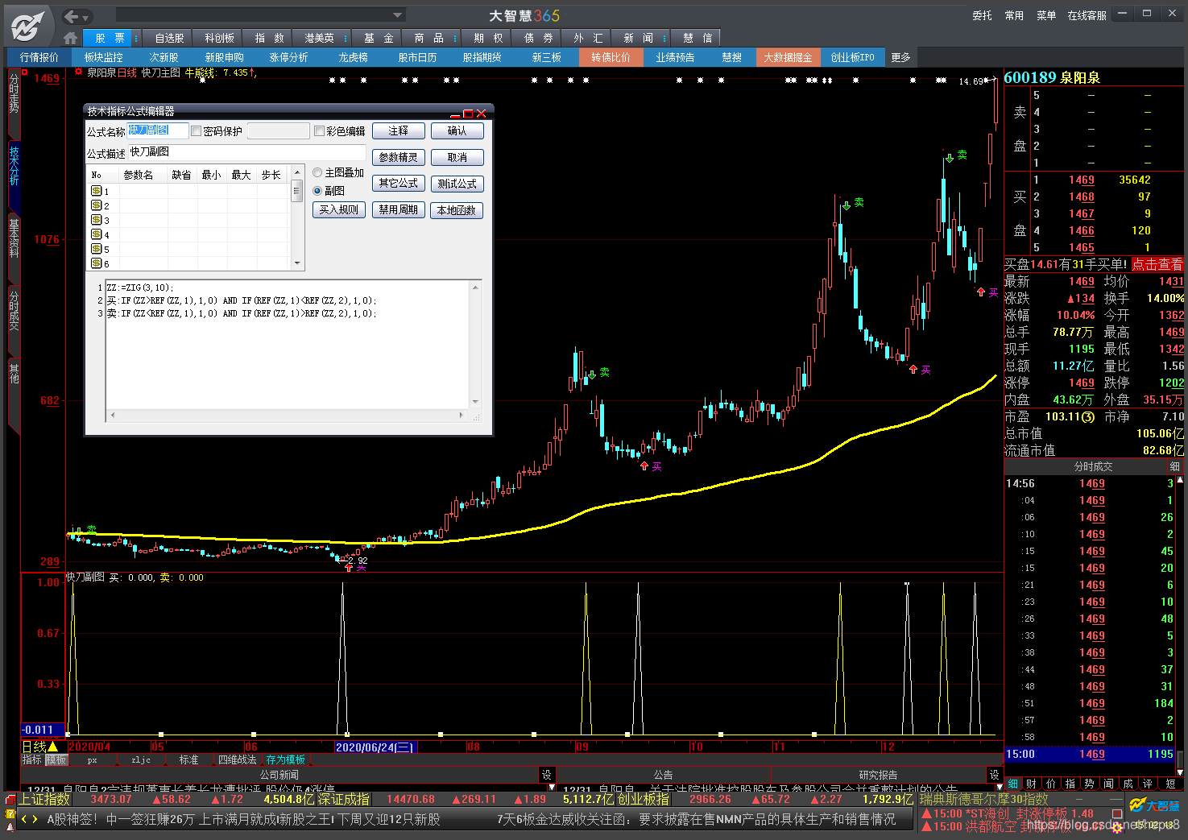Click the parameter row 6 icon
The image size is (1188, 840).
tap(97, 263)
